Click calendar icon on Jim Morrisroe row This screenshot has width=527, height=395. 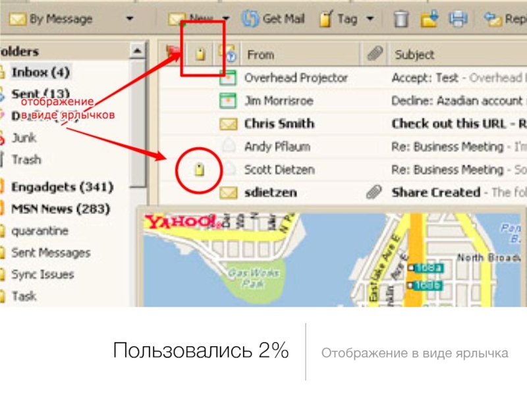click(x=228, y=101)
